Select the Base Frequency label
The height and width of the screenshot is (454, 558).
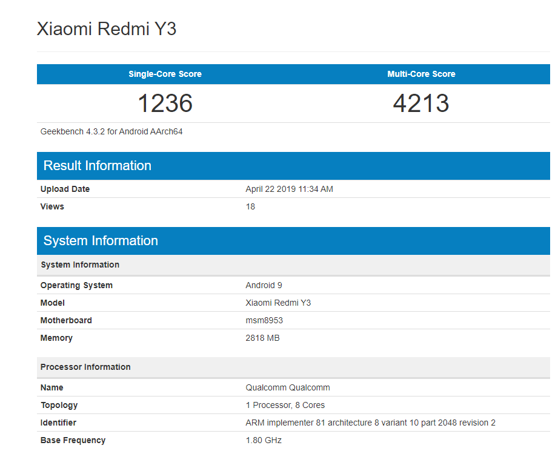pos(73,441)
